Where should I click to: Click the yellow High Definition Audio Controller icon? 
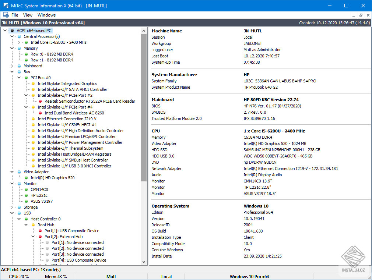click(34, 131)
